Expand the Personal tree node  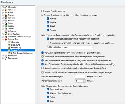3,18
